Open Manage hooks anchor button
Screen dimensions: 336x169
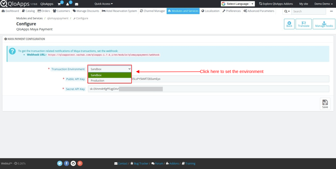point(324,24)
